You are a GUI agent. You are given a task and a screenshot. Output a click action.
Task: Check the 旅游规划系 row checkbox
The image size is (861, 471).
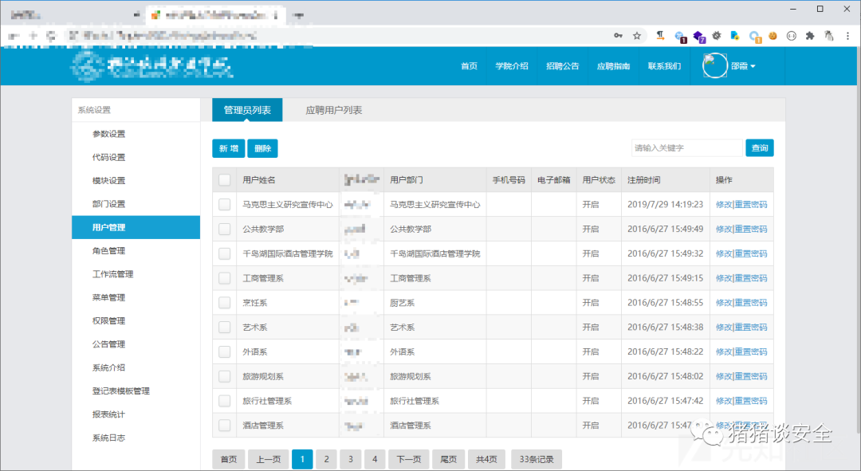pos(225,377)
